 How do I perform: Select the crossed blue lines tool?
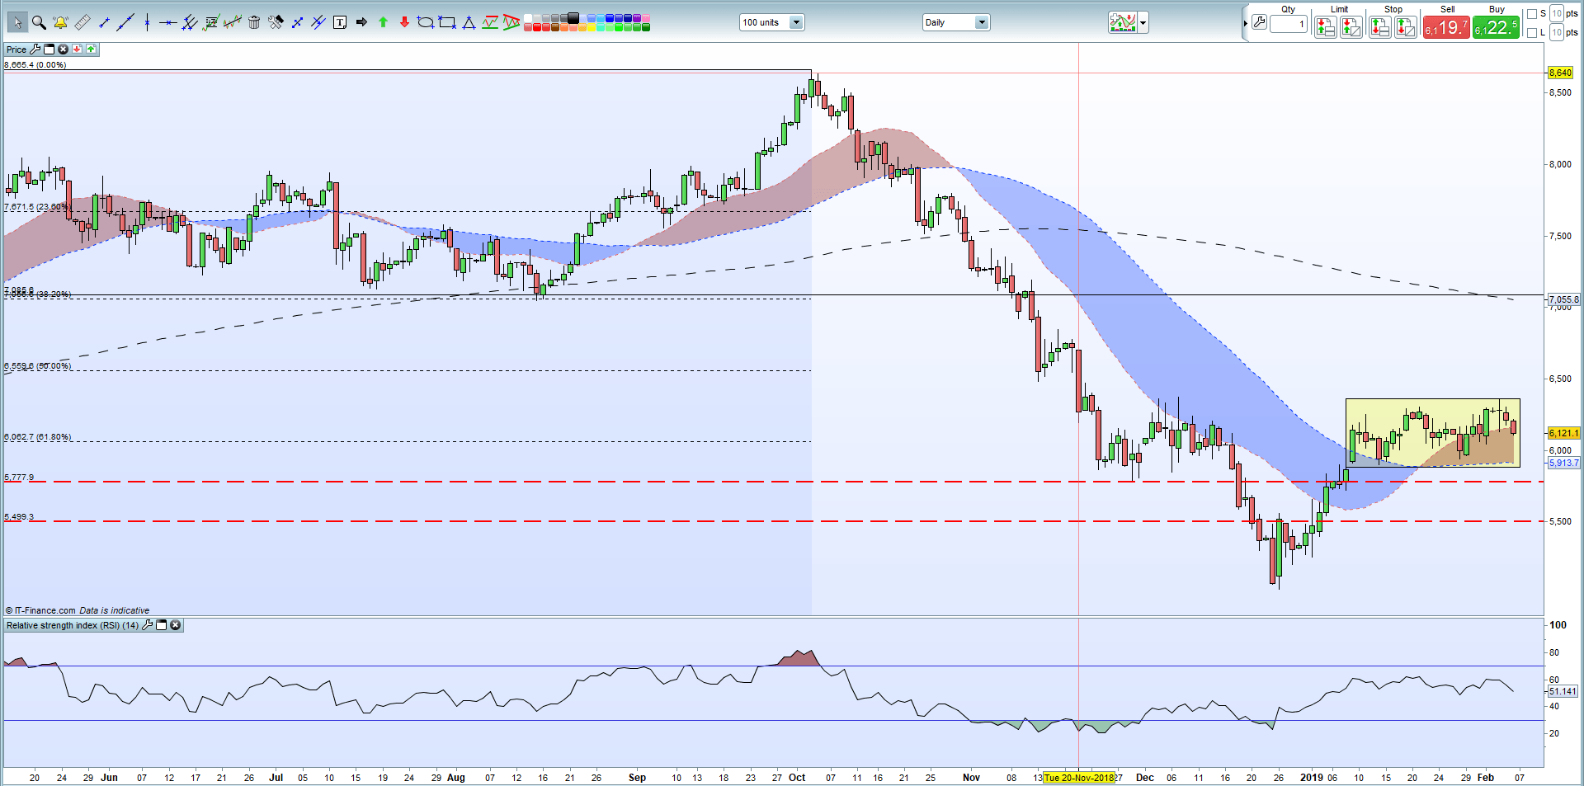click(318, 22)
